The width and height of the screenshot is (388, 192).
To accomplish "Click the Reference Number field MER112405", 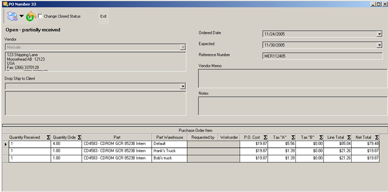I will pos(323,56).
